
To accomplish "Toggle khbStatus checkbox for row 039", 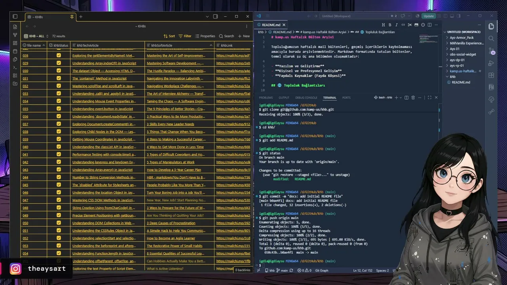I will pyautogui.click(x=59, y=139).
